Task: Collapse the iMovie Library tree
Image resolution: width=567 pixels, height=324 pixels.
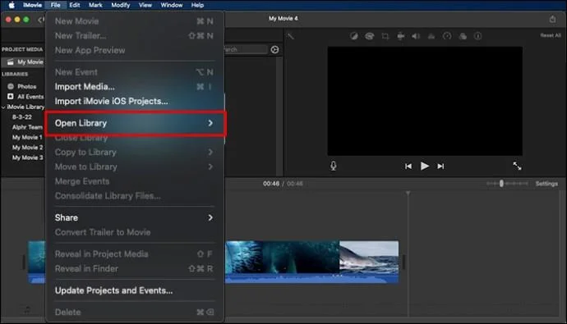Action: 3,107
